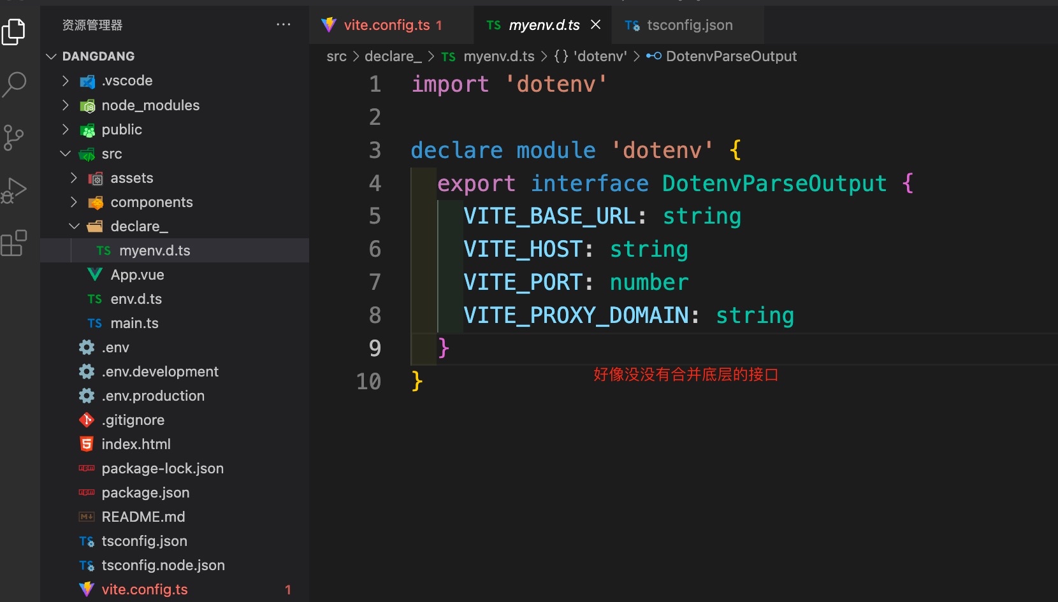
Task: Click the Vite icon on the vite.config.ts tab
Action: (329, 25)
